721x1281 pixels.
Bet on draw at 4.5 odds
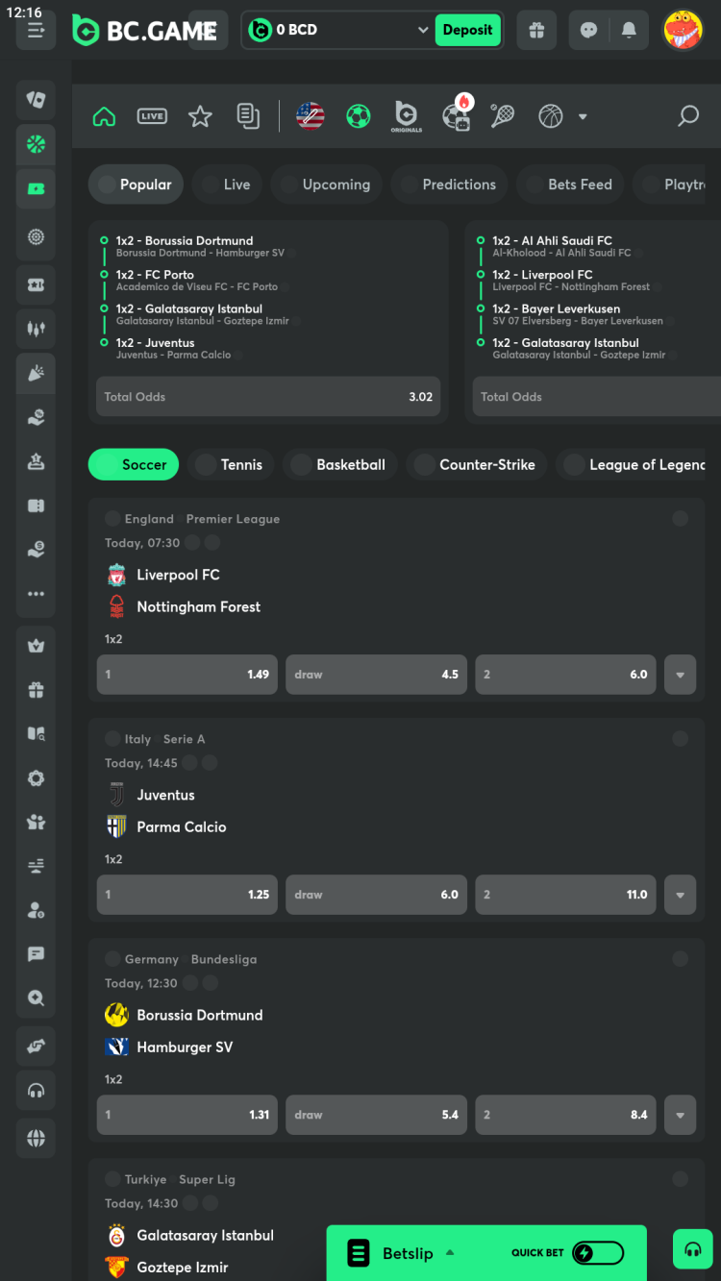click(x=376, y=675)
